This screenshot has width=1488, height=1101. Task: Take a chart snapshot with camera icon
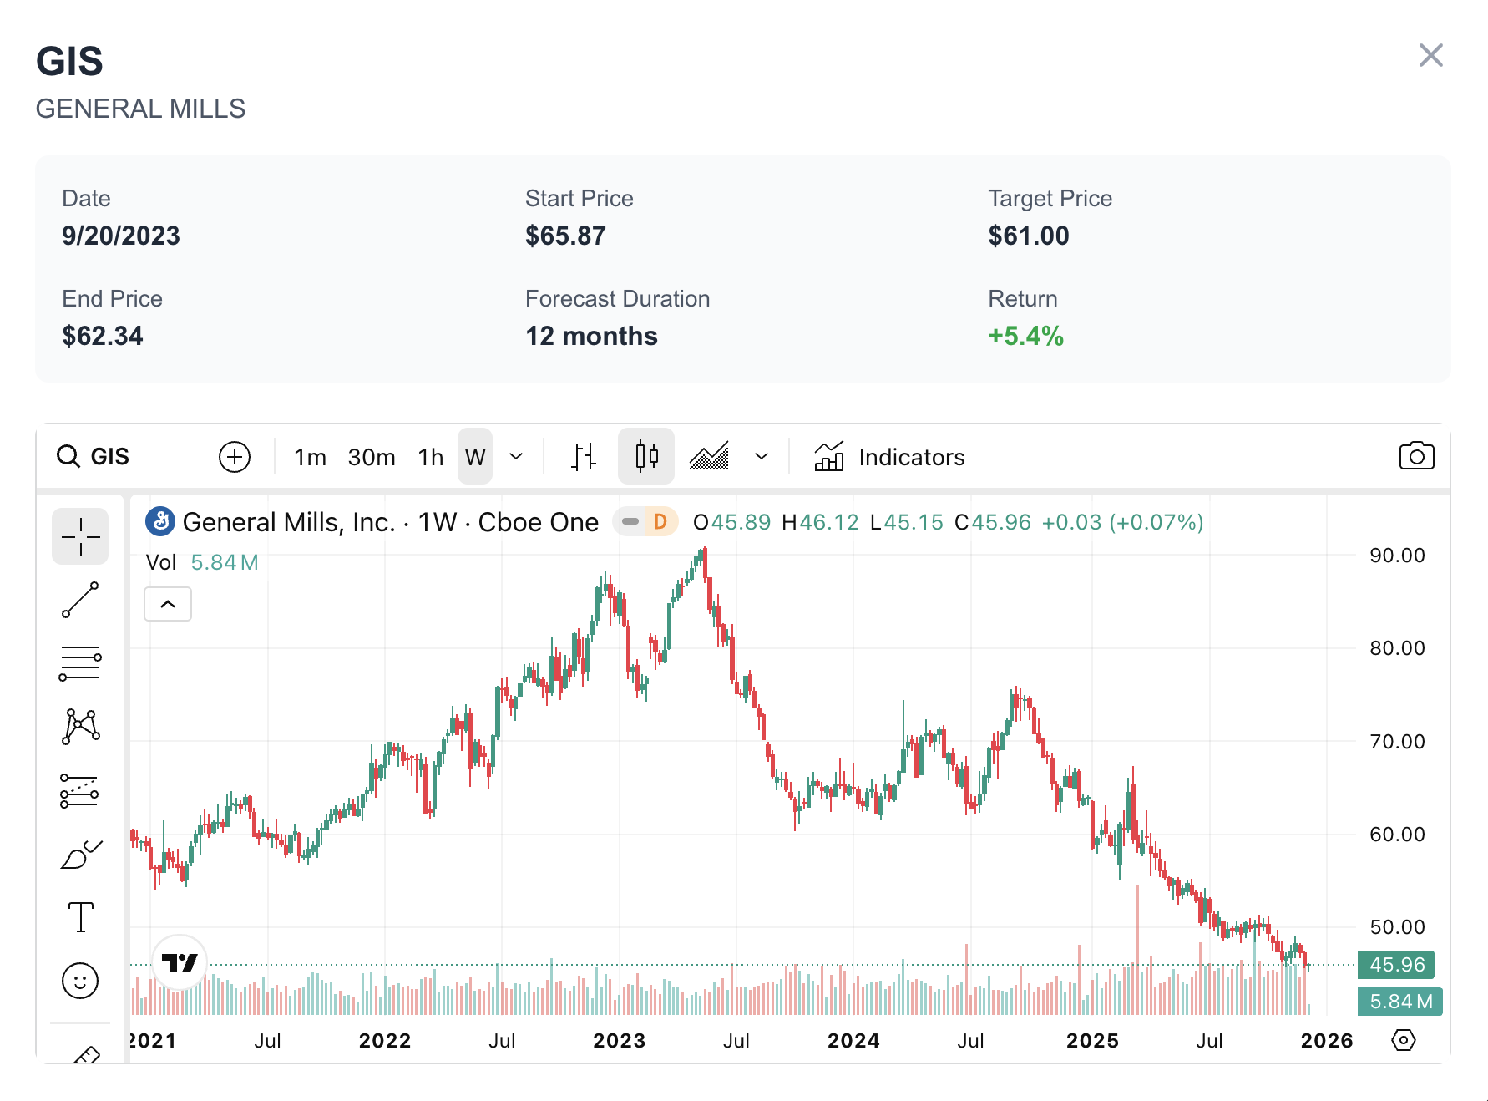pos(1416,456)
